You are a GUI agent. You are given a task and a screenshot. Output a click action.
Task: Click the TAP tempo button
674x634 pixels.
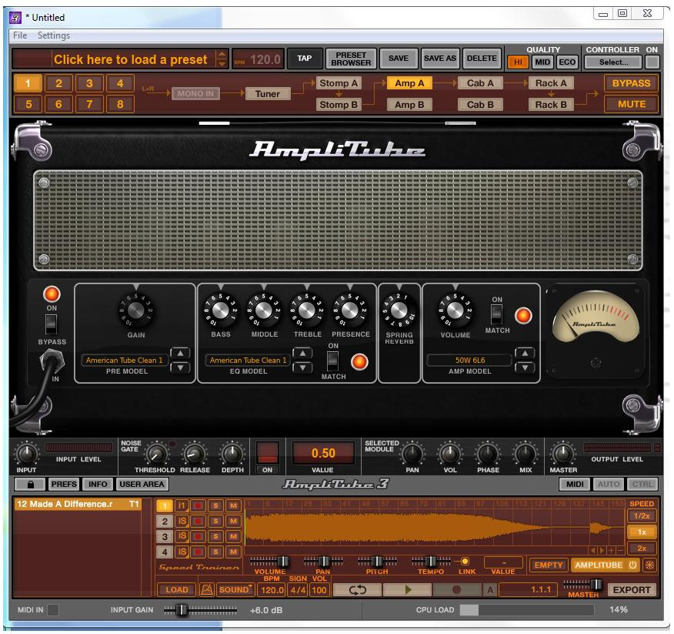pos(305,59)
